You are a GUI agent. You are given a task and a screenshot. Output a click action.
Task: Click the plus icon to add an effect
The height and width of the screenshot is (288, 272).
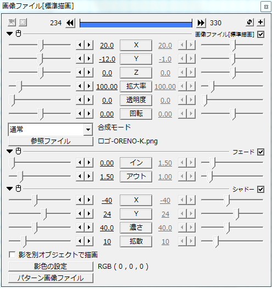260,22
